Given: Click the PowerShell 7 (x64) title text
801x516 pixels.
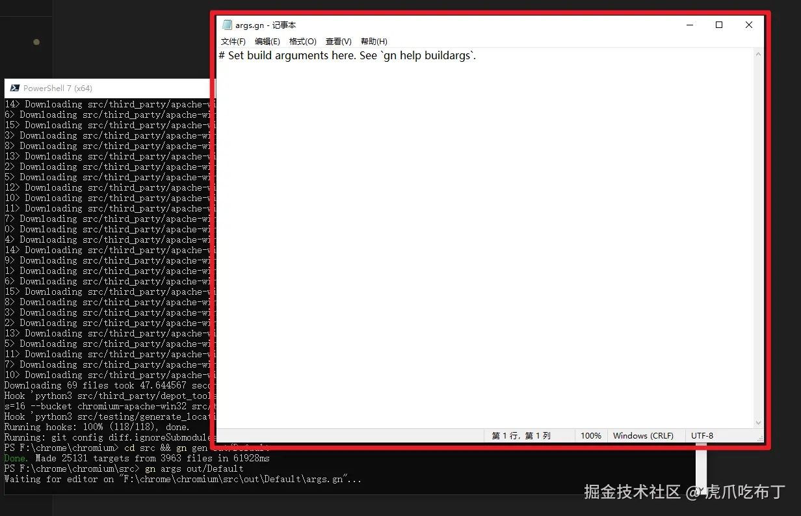Looking at the screenshot, I should (x=58, y=88).
